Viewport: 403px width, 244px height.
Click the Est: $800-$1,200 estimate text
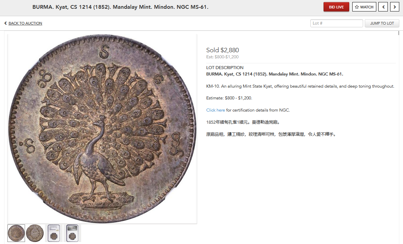pos(222,57)
